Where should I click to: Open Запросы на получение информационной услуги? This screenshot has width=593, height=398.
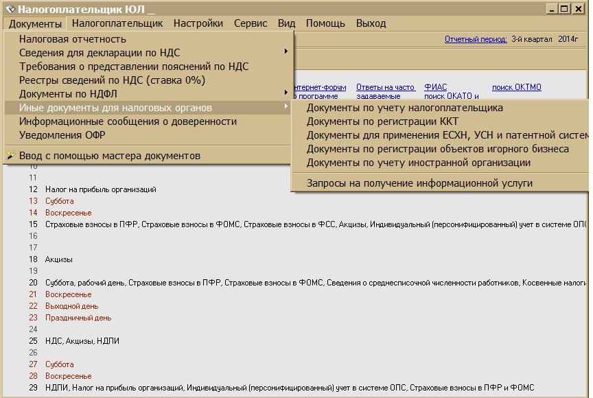click(419, 183)
